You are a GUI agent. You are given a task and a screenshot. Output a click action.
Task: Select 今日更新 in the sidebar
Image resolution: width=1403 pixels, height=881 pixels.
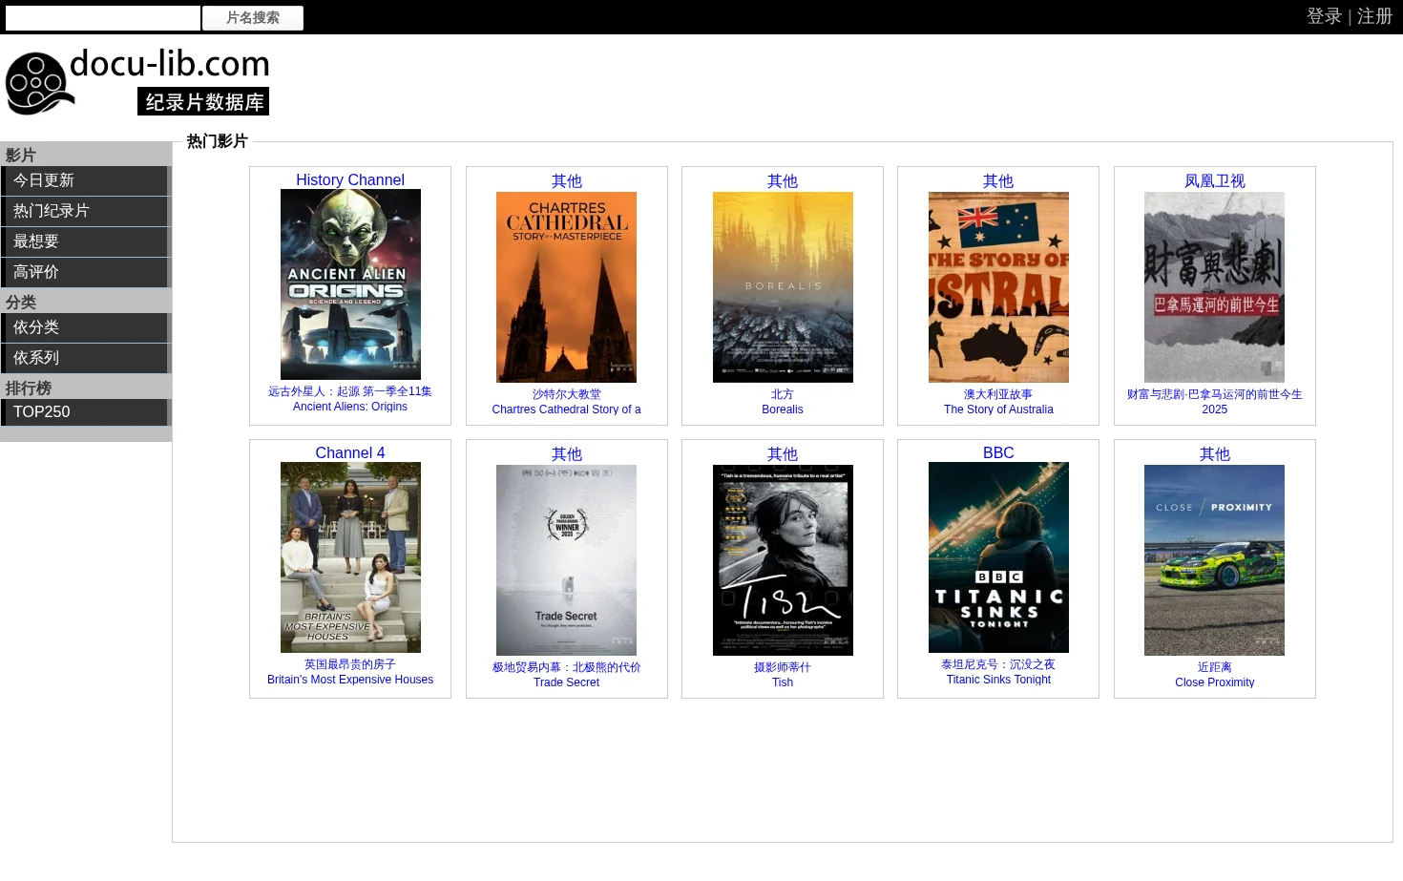84,180
